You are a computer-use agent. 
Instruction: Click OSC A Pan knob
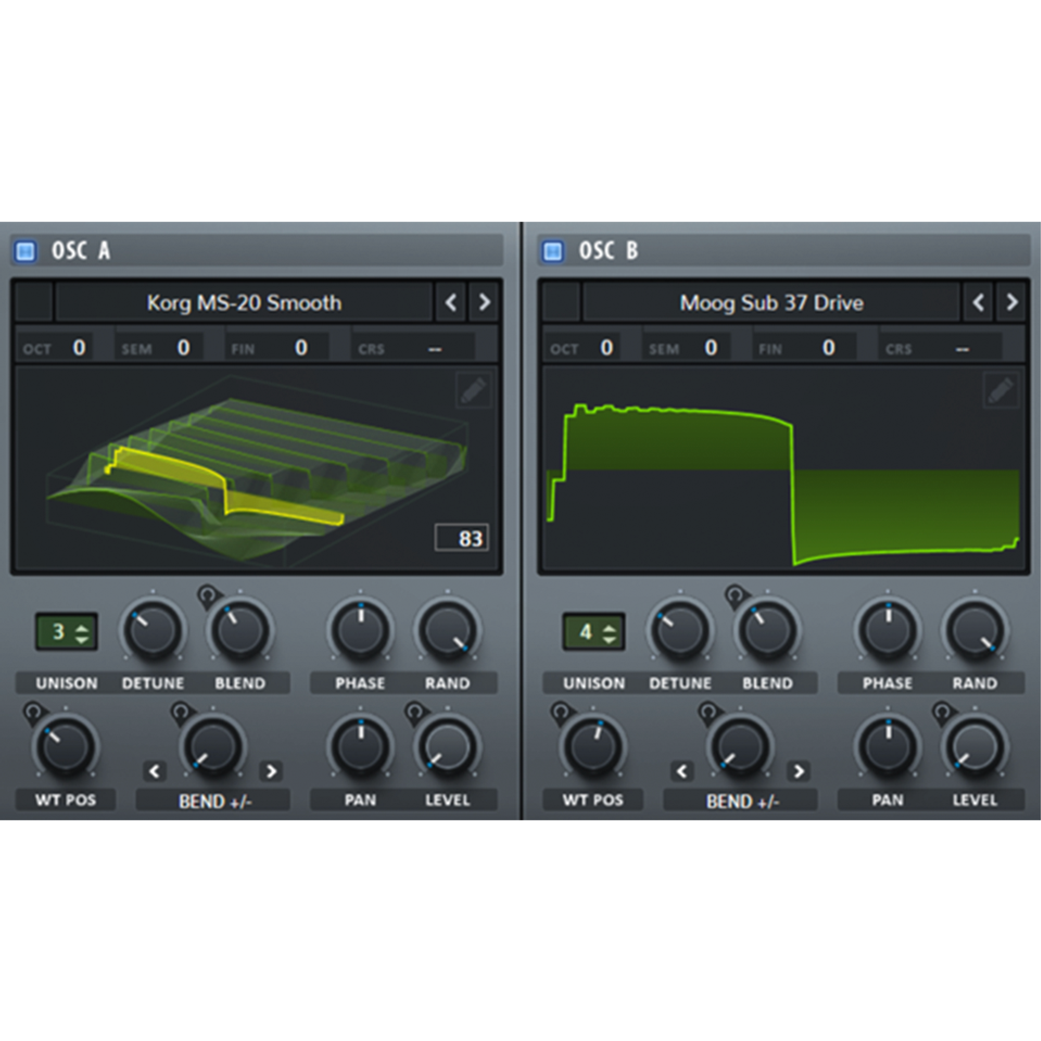(x=361, y=746)
